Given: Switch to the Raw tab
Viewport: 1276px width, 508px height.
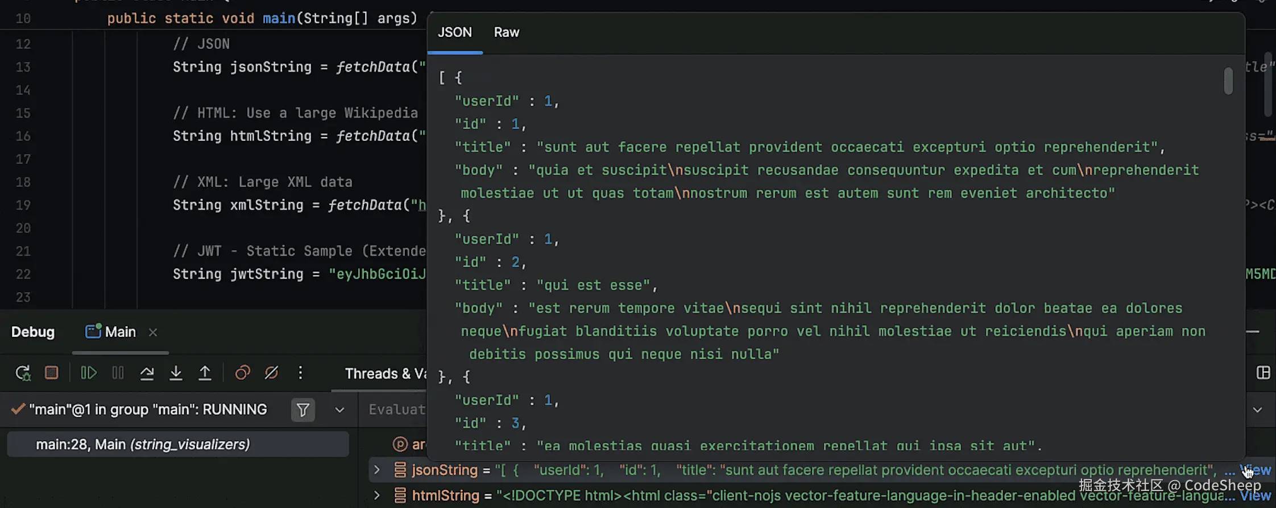Looking at the screenshot, I should (x=506, y=32).
